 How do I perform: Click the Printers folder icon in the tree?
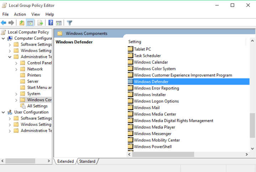pyautogui.click(x=22, y=75)
